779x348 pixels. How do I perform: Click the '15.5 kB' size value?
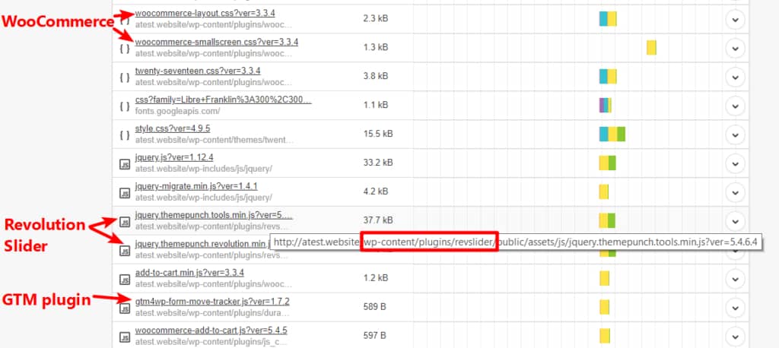[x=378, y=134]
